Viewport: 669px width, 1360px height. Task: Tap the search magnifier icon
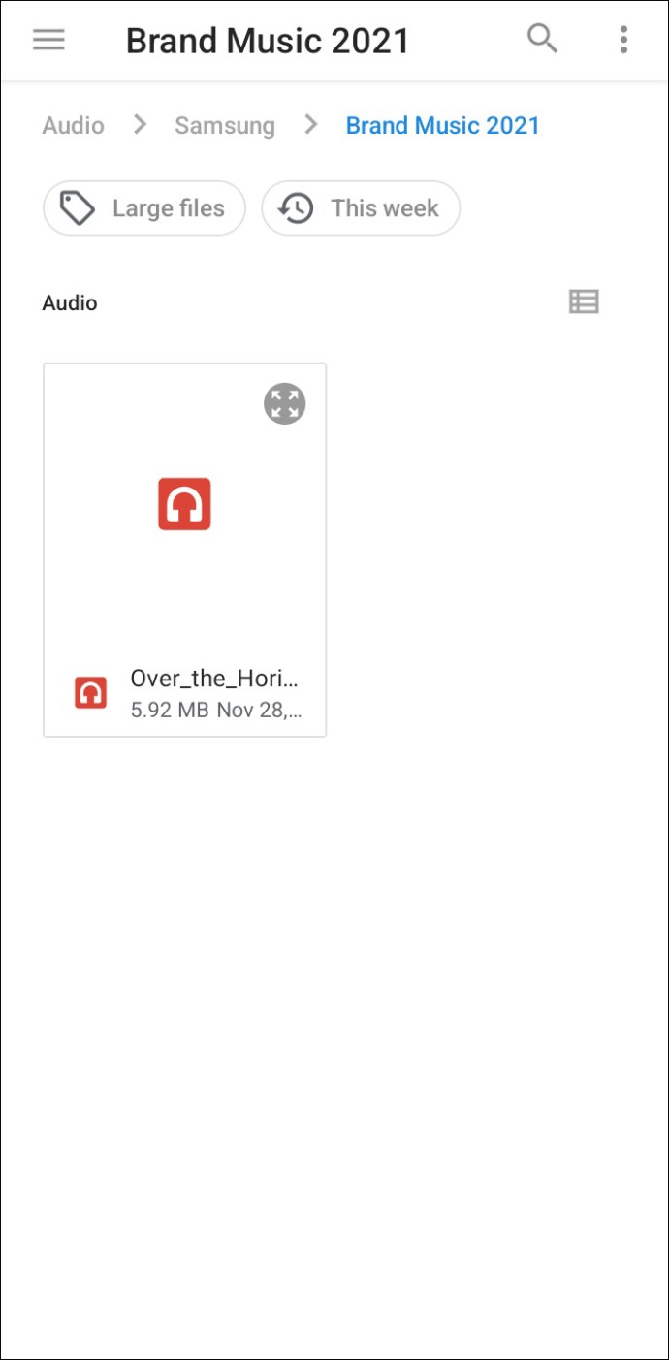pyautogui.click(x=542, y=39)
